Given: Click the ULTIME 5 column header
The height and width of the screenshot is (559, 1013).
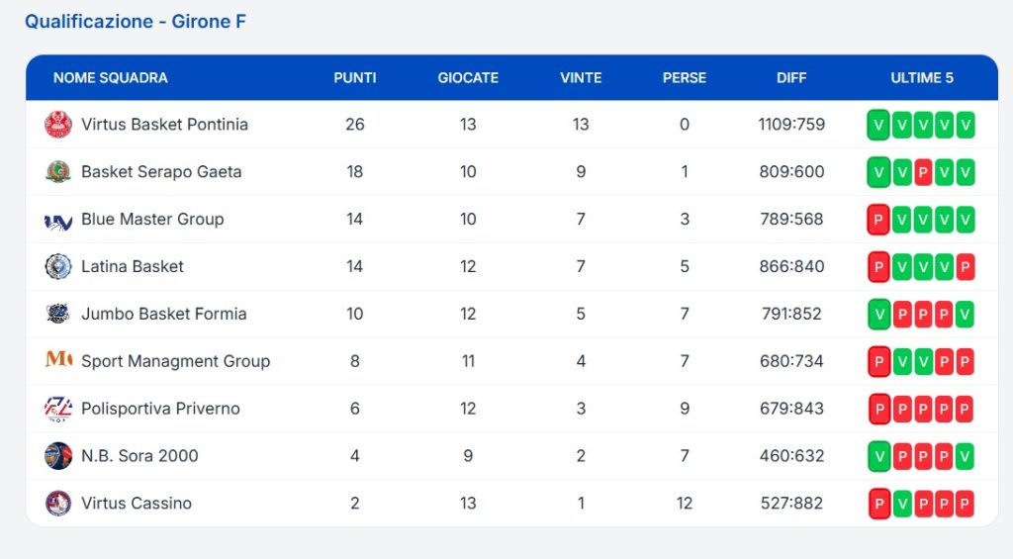Looking at the screenshot, I should coord(922,78).
